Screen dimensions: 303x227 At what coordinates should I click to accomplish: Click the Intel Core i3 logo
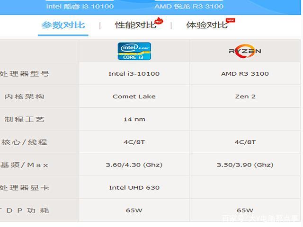point(134,51)
